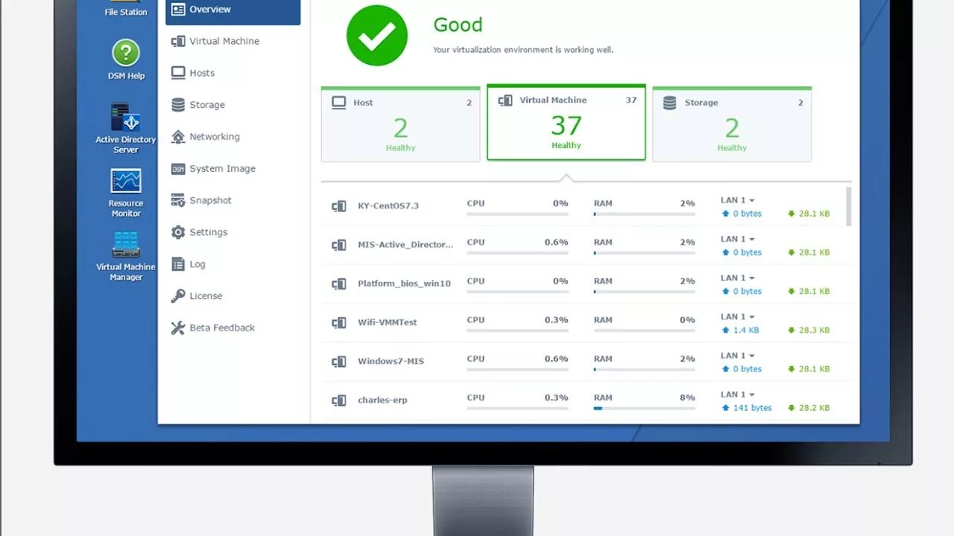The width and height of the screenshot is (954, 536).
Task: Click the Networking house icon
Action: point(178,137)
